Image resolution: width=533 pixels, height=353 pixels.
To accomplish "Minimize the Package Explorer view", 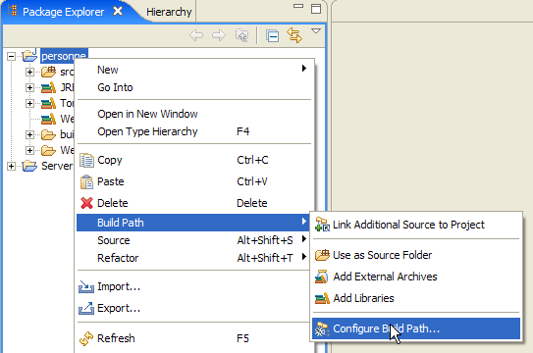I will (298, 6).
